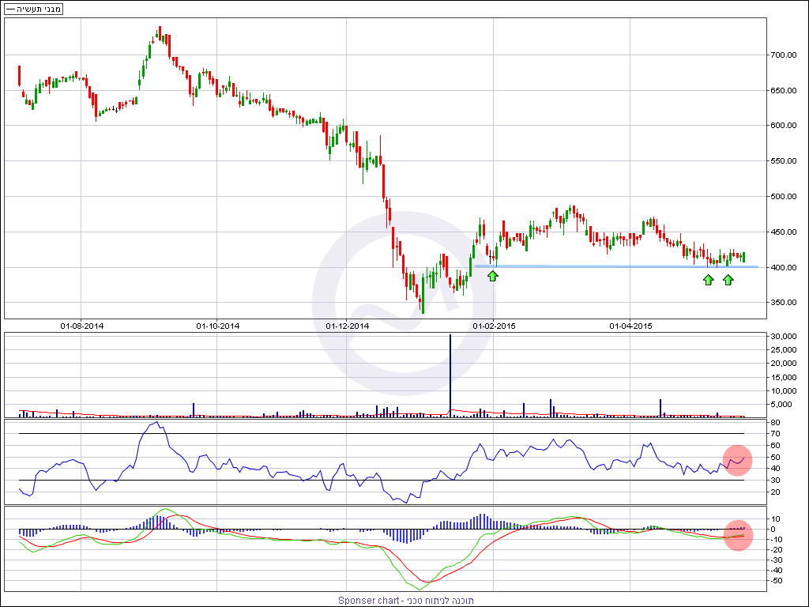This screenshot has height=607, width=809.
Task: Click the RSI 70 level axis label
Action: 774,434
